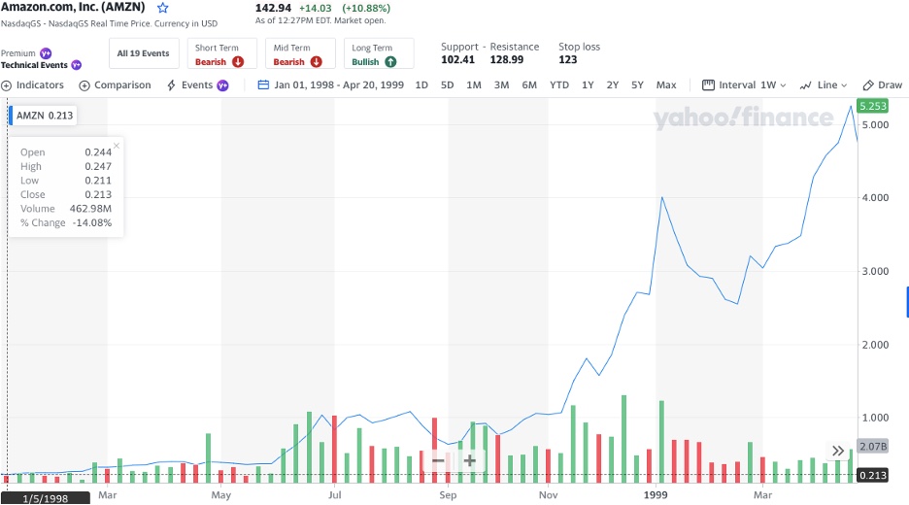
Task: Select the 1D range
Action: point(421,84)
